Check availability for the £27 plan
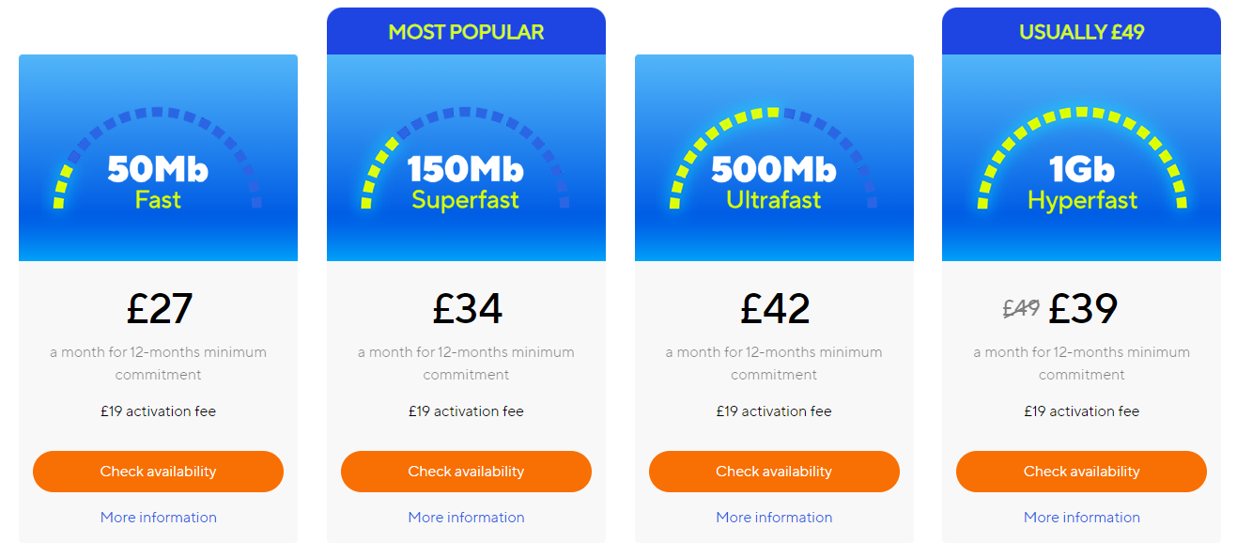Screen dimensions: 1237x558 click(158, 472)
